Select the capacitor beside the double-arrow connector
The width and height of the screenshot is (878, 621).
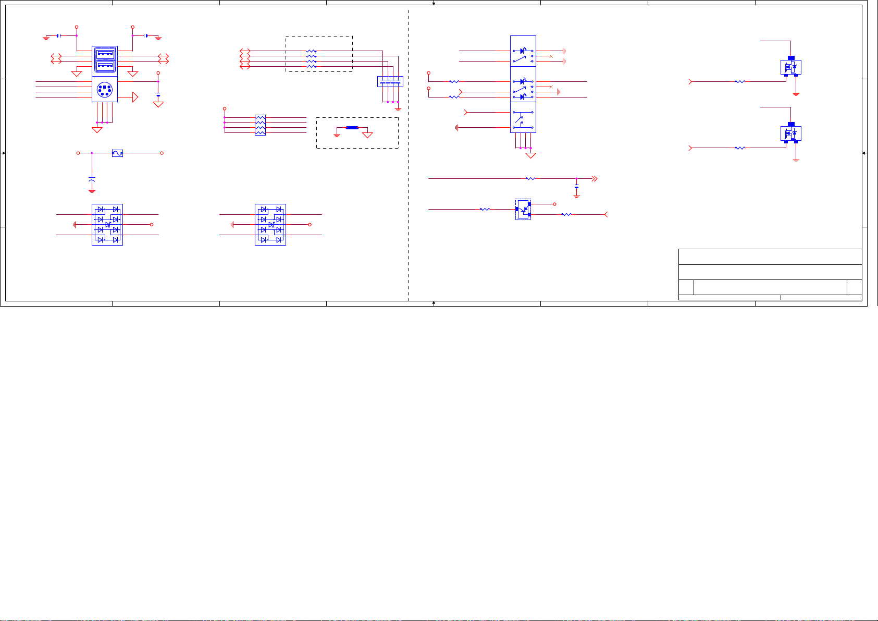click(577, 187)
